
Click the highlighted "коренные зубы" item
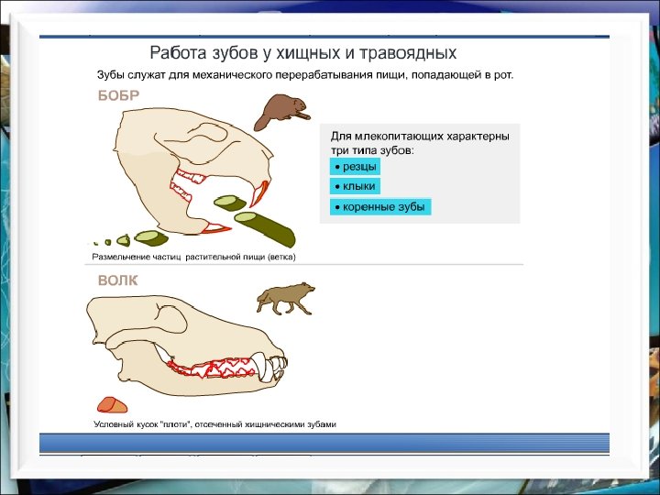pyautogui.click(x=380, y=207)
